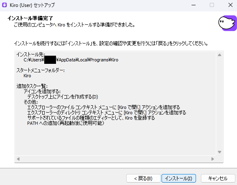Click the 追加タスク一覧 heading
Image resolution: width=237 pixels, height=185 pixels.
point(32,86)
